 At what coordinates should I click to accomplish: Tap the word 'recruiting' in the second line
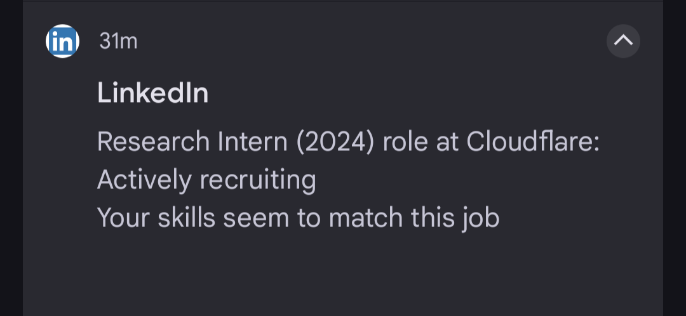[x=258, y=180]
